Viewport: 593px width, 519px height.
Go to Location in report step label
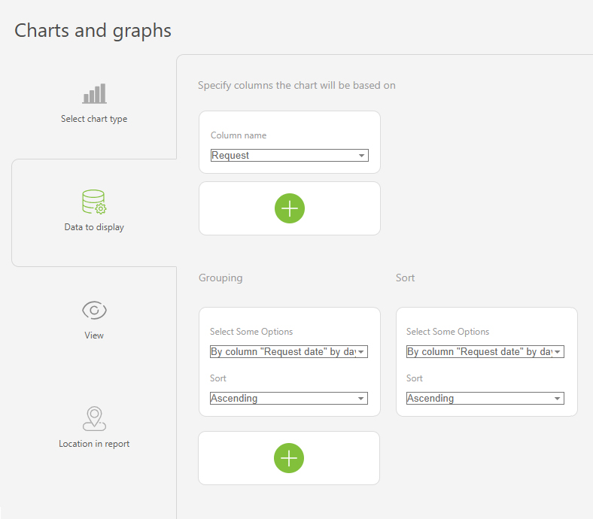click(x=94, y=443)
